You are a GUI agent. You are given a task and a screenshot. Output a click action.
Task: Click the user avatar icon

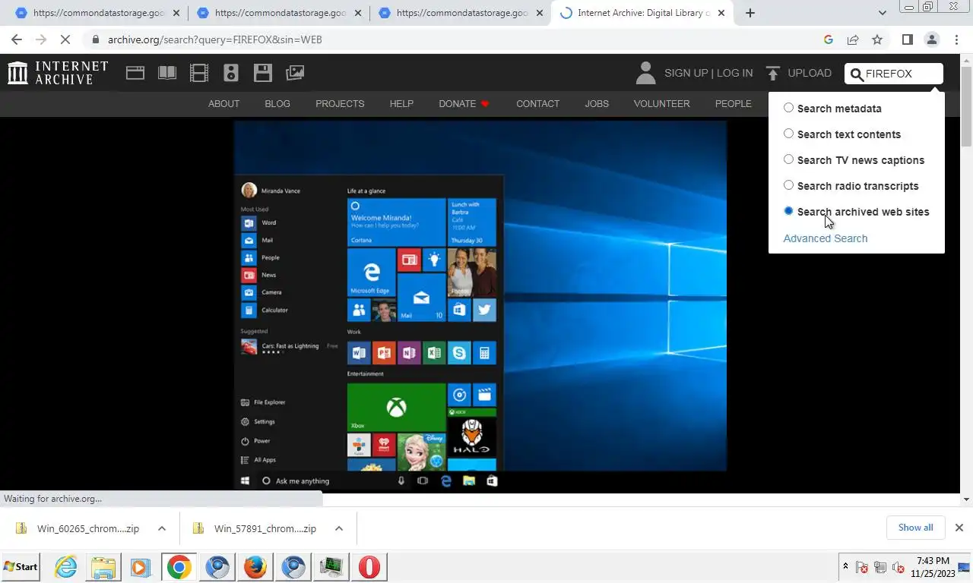click(x=645, y=73)
